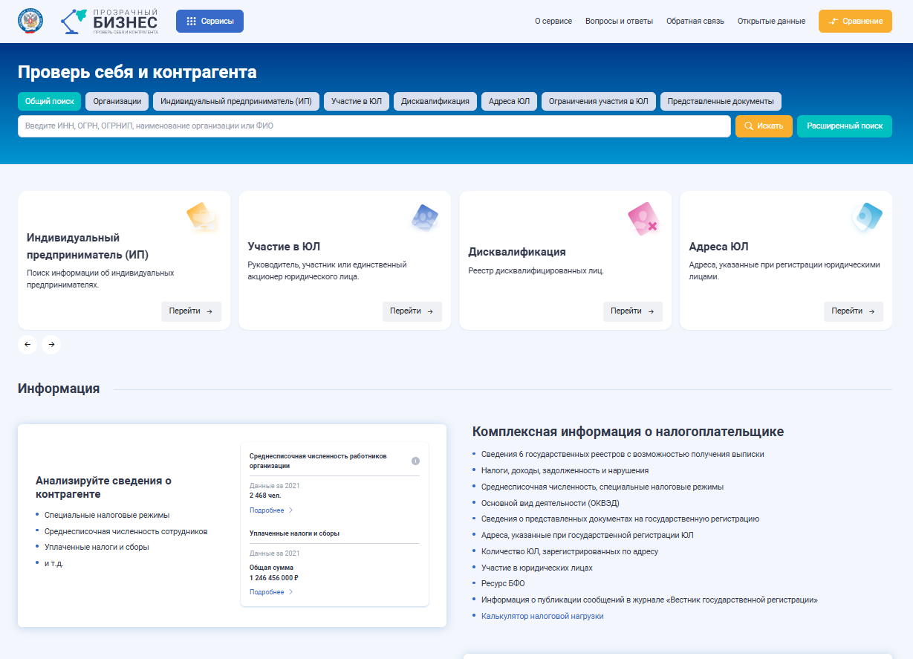Screen dimensions: 913x659
Task: Click the Уплаченные налоги и сборы panel title
Action: coord(294,533)
